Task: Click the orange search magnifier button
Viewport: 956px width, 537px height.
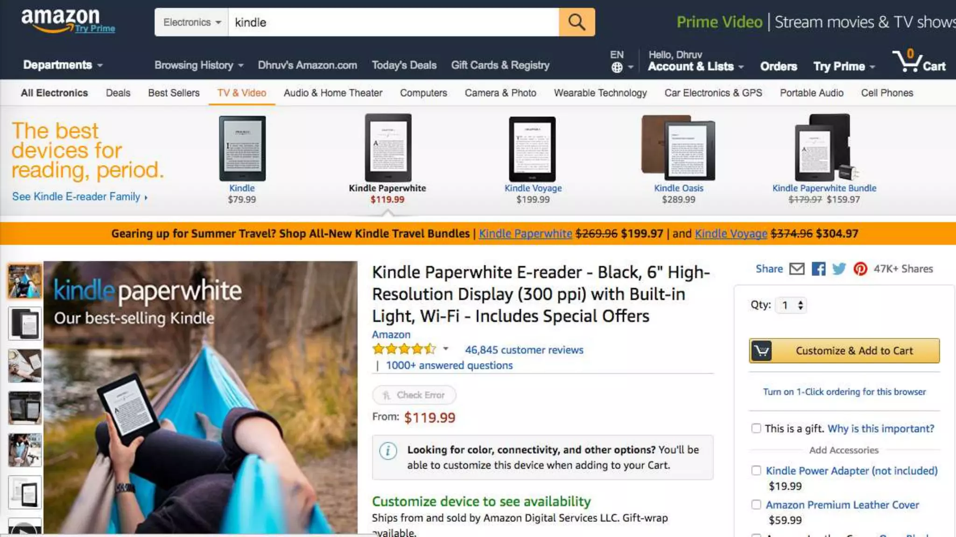Action: click(576, 22)
